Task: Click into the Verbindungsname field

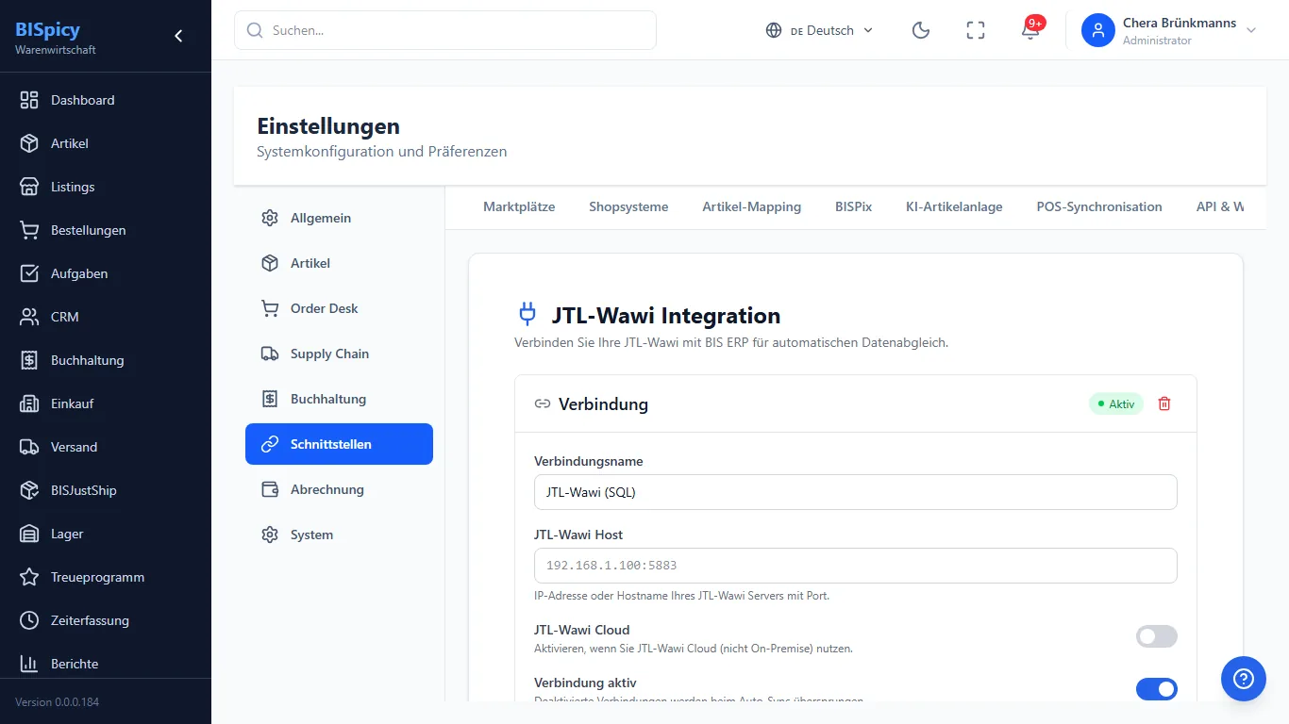Action: point(856,492)
